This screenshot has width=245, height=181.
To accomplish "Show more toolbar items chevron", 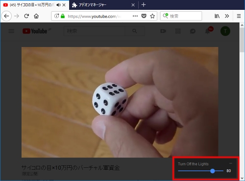I will click(227, 16).
